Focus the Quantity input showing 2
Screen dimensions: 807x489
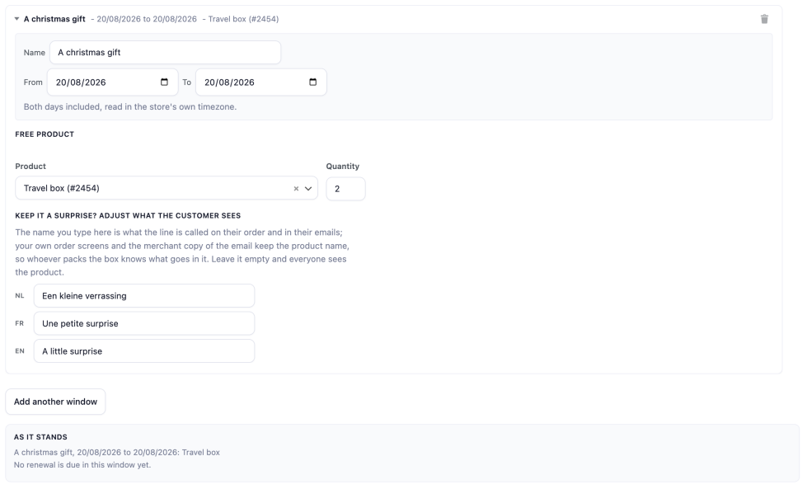(345, 189)
